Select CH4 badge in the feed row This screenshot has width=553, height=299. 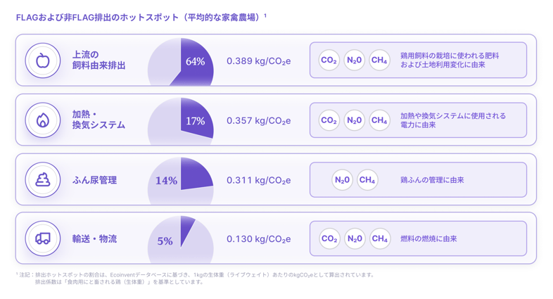pyautogui.click(x=379, y=61)
